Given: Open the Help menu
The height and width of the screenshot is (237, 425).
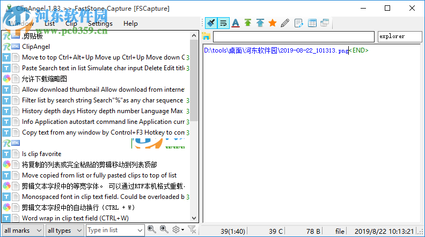Looking at the screenshot, I should pyautogui.click(x=130, y=24).
